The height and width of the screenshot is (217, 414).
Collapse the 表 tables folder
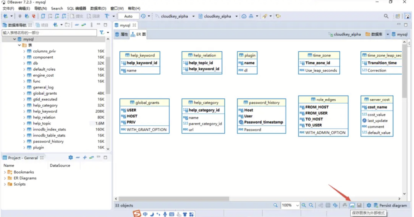pos(19,45)
